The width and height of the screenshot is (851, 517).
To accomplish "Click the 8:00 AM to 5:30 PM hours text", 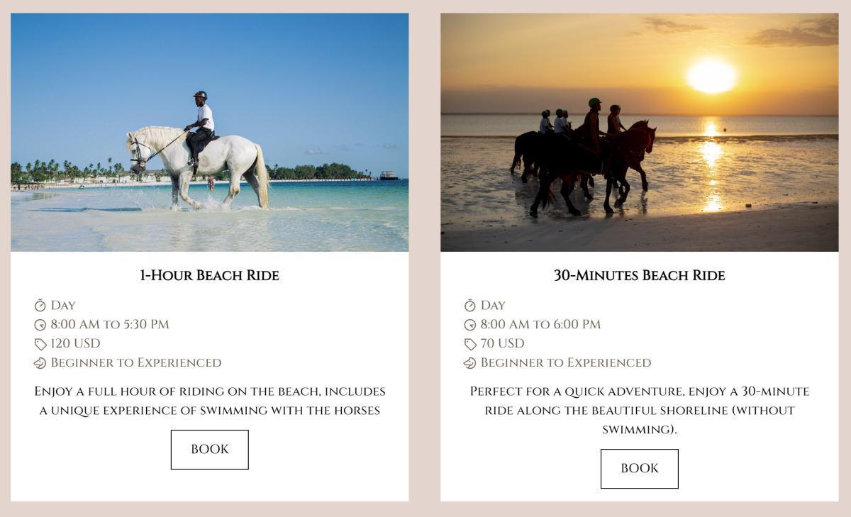I will [x=109, y=324].
